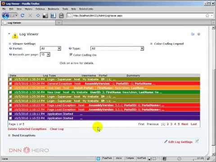Screen dimensions: 216x162
Task: Click the Type help icon
Action: click(70, 49)
